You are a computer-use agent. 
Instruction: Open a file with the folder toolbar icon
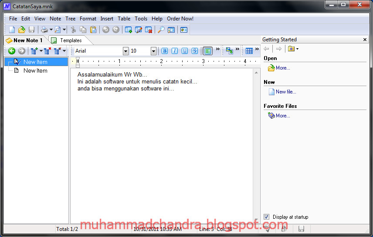click(x=22, y=30)
